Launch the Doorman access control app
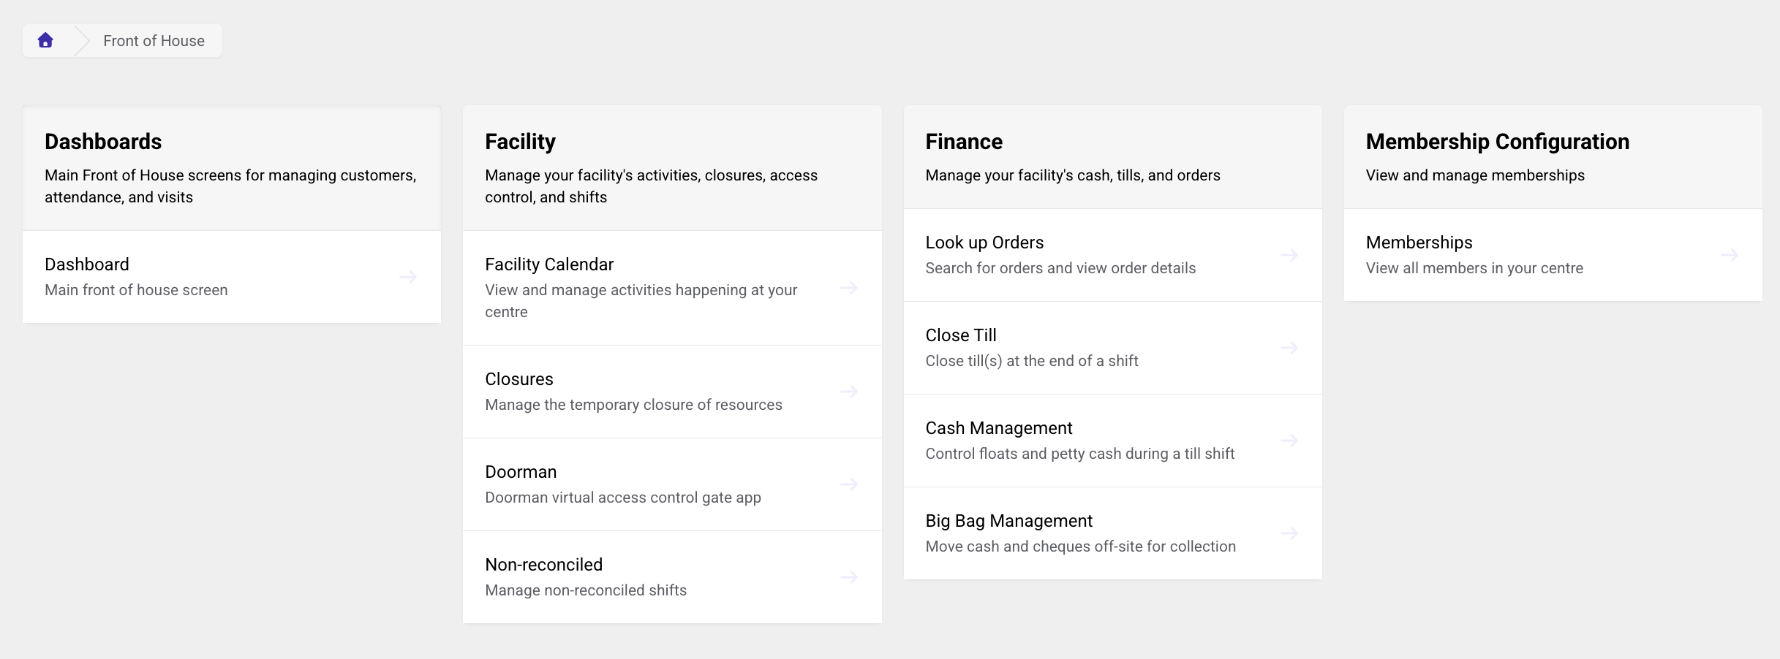 [x=672, y=484]
